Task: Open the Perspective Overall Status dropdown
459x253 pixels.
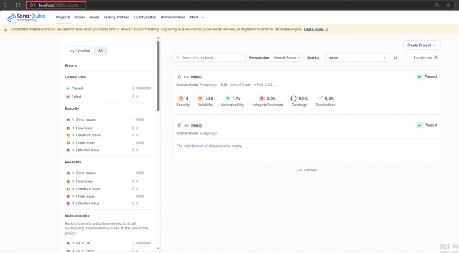Action: 287,57
